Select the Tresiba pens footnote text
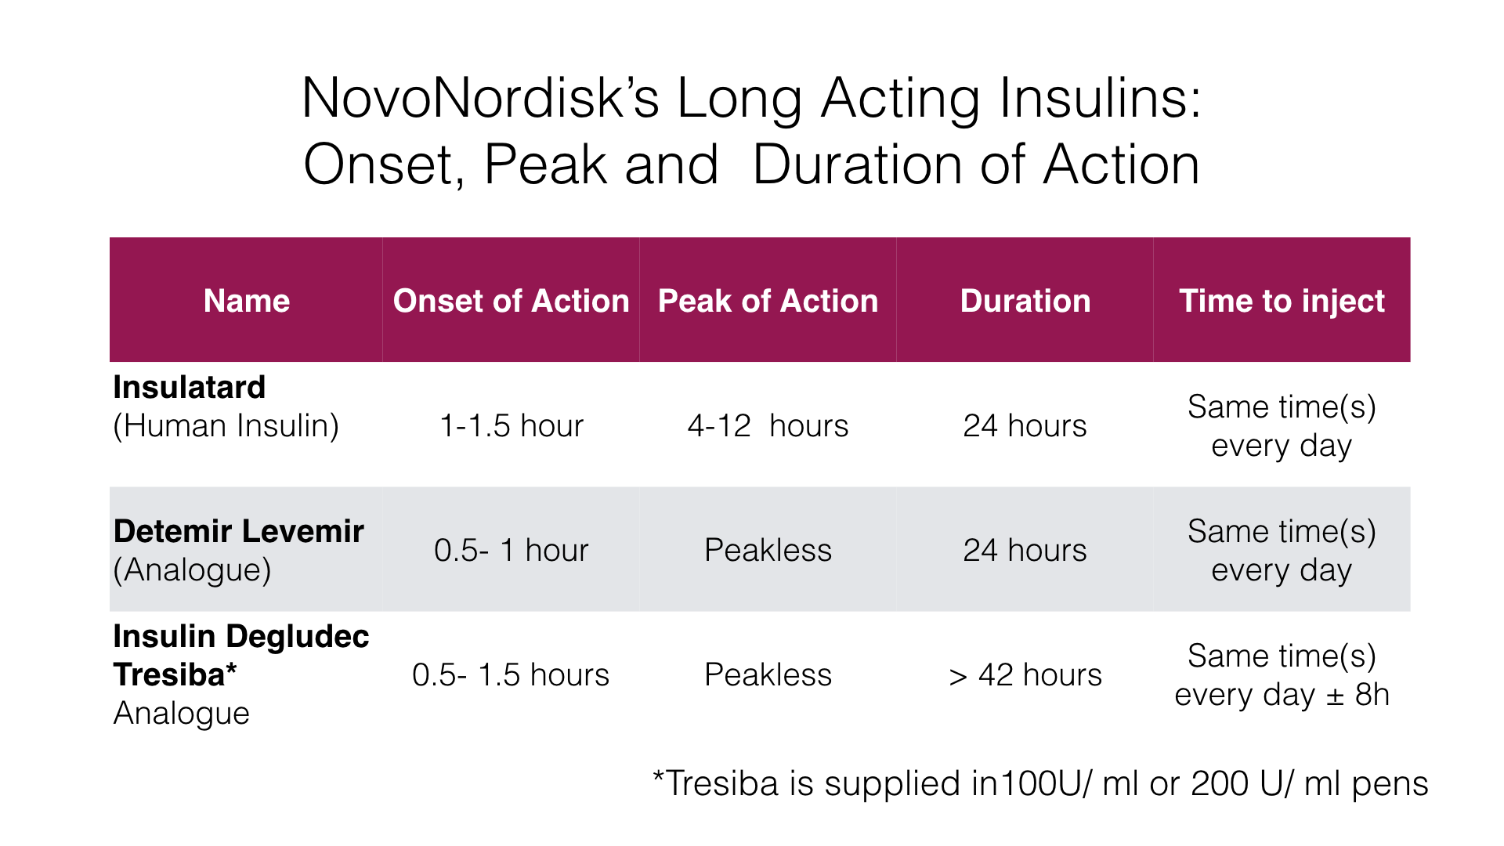Screen dimensions: 1504x846 pos(1040,783)
